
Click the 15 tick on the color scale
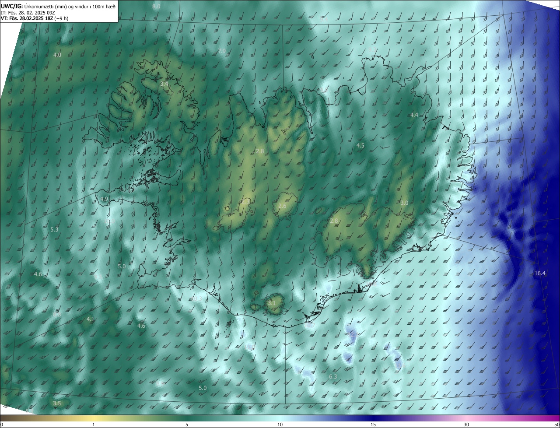click(373, 424)
